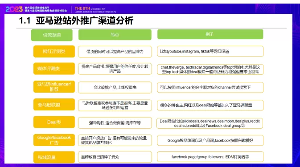Click the cnet, theverge, techradar example box
This screenshot has height=167, width=300.
point(210,69)
